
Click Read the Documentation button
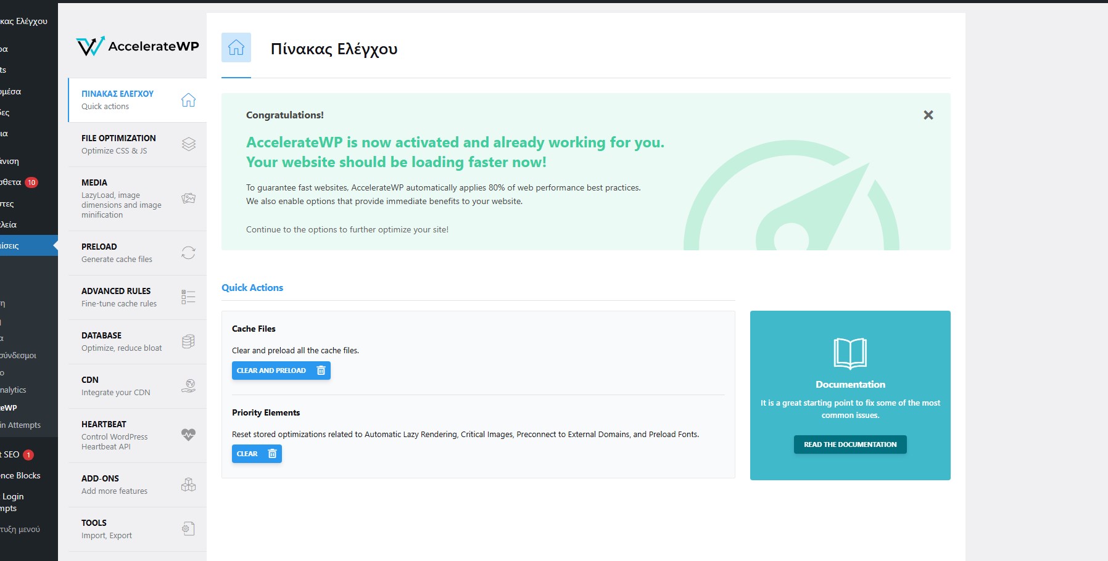[x=850, y=444]
